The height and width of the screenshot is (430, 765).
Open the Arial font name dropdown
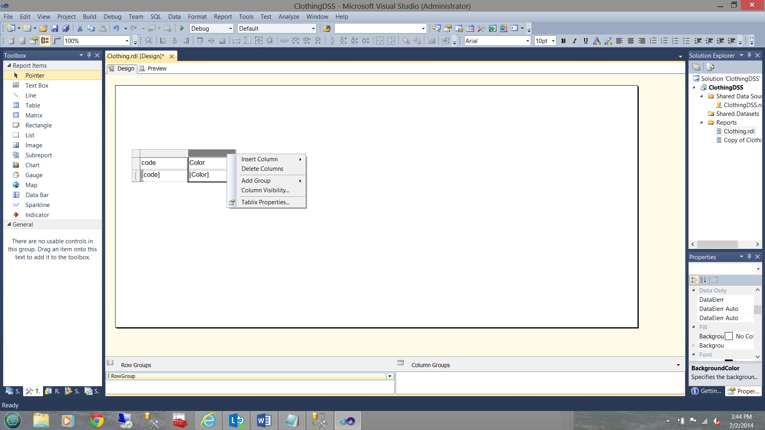tap(528, 41)
